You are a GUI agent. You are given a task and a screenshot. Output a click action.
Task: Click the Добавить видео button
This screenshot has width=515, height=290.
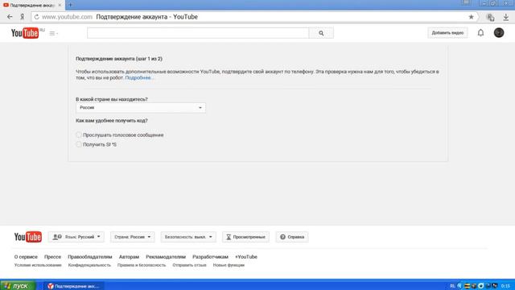point(447,33)
